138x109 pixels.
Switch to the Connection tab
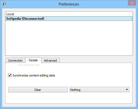[16, 60]
